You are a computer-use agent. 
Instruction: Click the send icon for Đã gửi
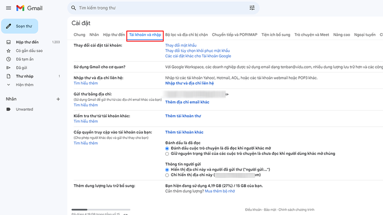pyautogui.click(x=9, y=68)
